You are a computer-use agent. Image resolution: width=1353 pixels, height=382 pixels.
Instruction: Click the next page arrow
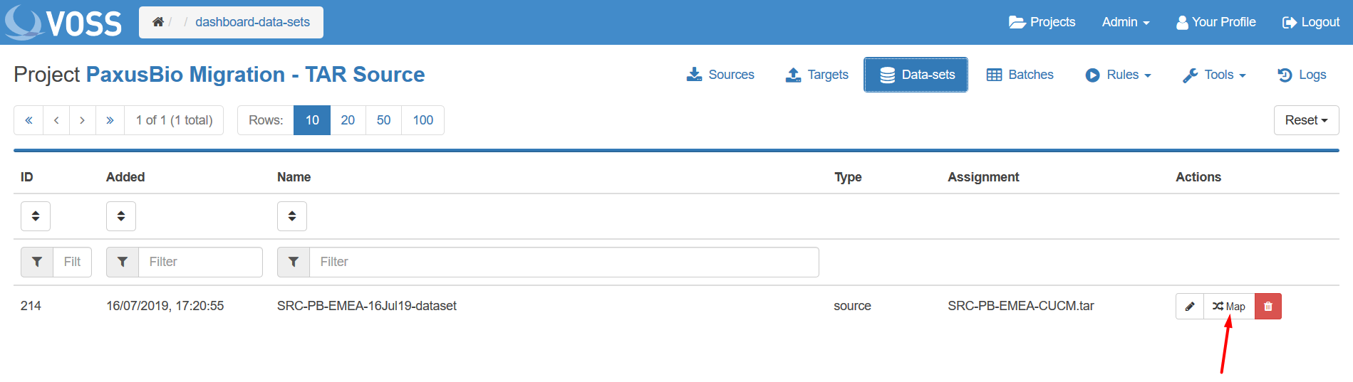coord(83,120)
